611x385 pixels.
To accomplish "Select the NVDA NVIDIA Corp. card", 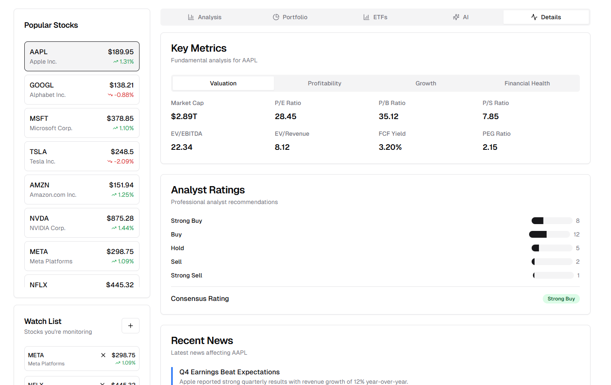I will pos(82,223).
